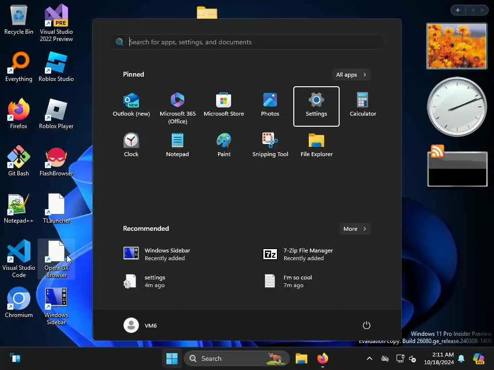Add a gadget with sidebar plus button
This screenshot has height=370, width=494.
458,11
